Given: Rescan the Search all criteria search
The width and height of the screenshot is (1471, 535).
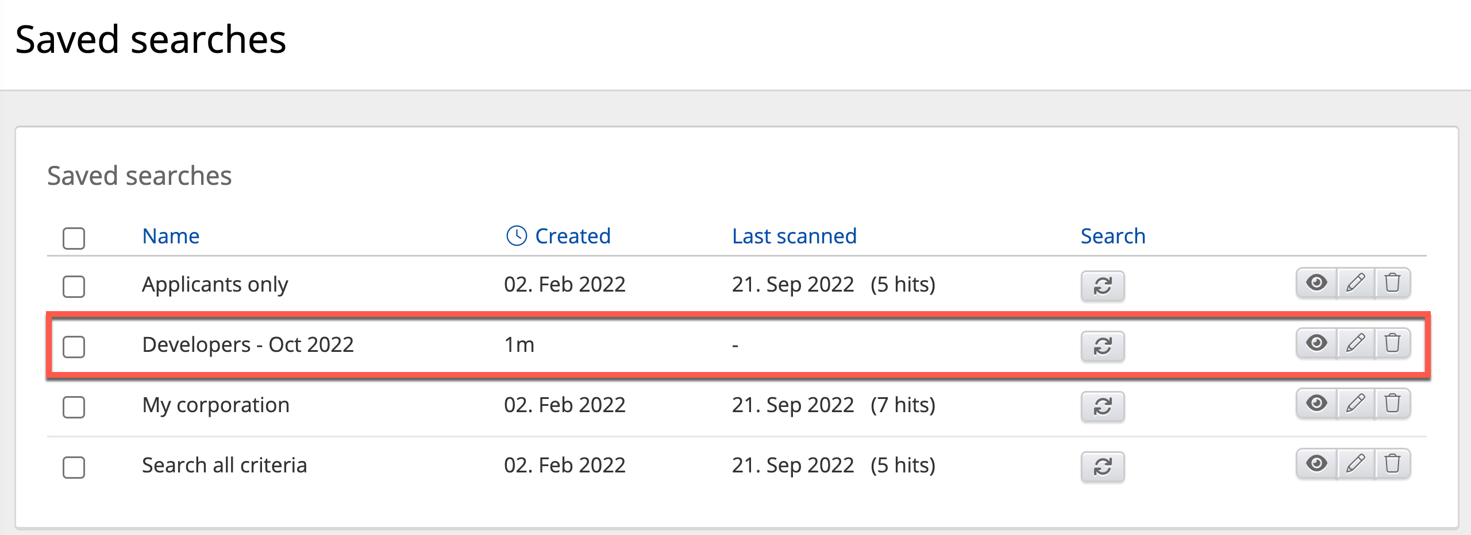Looking at the screenshot, I should [x=1102, y=466].
